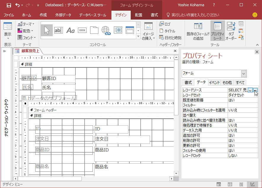262x188 pixels.
Task: Click the Save icon in title bar
Action: point(9,5)
